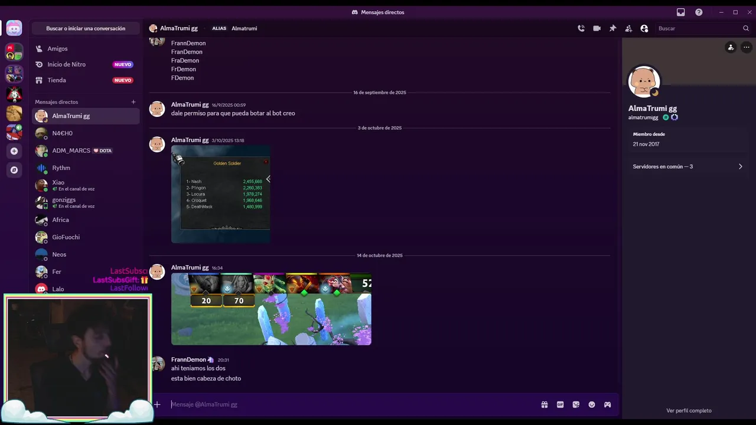Open the tan map server icon
This screenshot has height=425, width=756.
[14, 113]
